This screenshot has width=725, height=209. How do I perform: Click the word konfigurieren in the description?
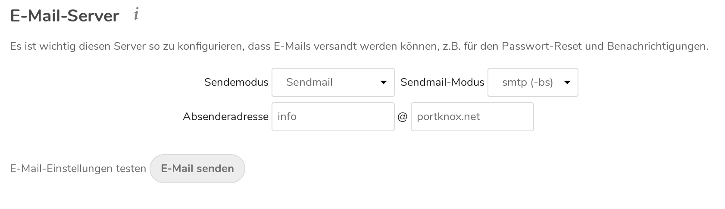(211, 46)
